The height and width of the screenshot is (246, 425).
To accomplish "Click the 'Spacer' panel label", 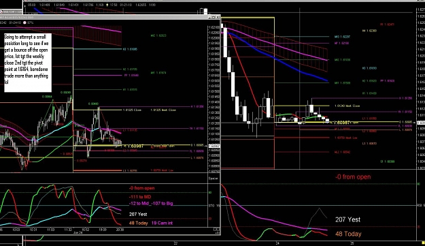I will pyautogui.click(x=213, y=179).
